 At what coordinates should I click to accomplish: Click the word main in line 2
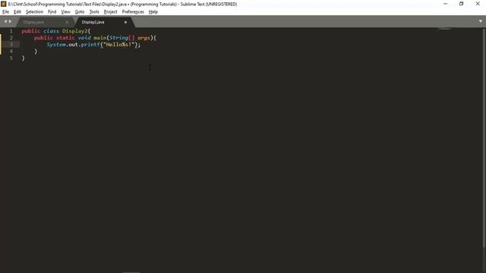(99, 38)
